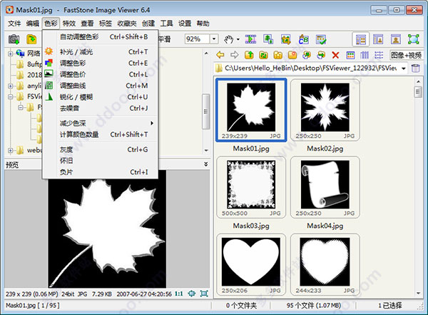Switch to list view mode icon
Image resolution: width=428 pixels, height=315 pixels.
(x=379, y=55)
